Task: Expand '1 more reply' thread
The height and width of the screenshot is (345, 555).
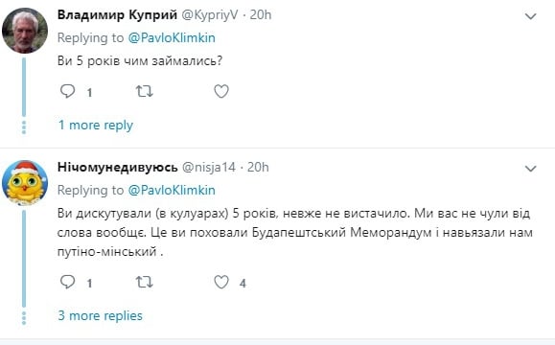Action: (x=96, y=125)
